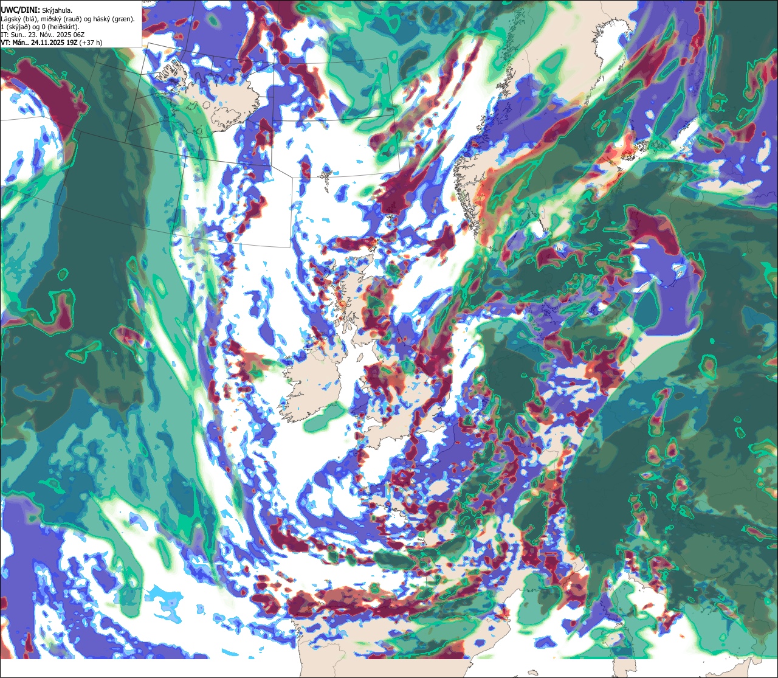Click the 'Lágský (blá), miðský (rauð)' legend line
Screen dimensions: 778x678
point(68,18)
